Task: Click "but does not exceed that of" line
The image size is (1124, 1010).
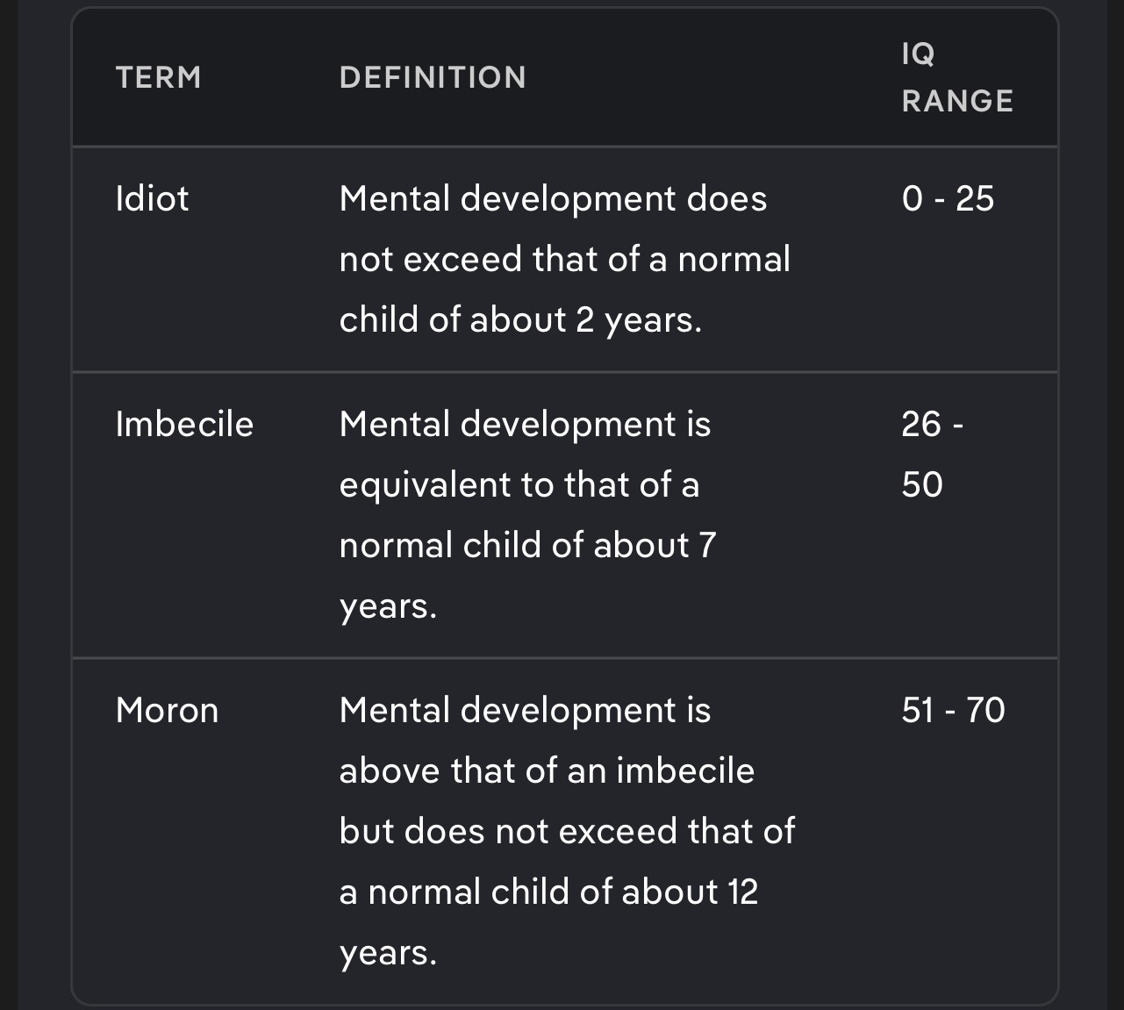Action: [567, 831]
